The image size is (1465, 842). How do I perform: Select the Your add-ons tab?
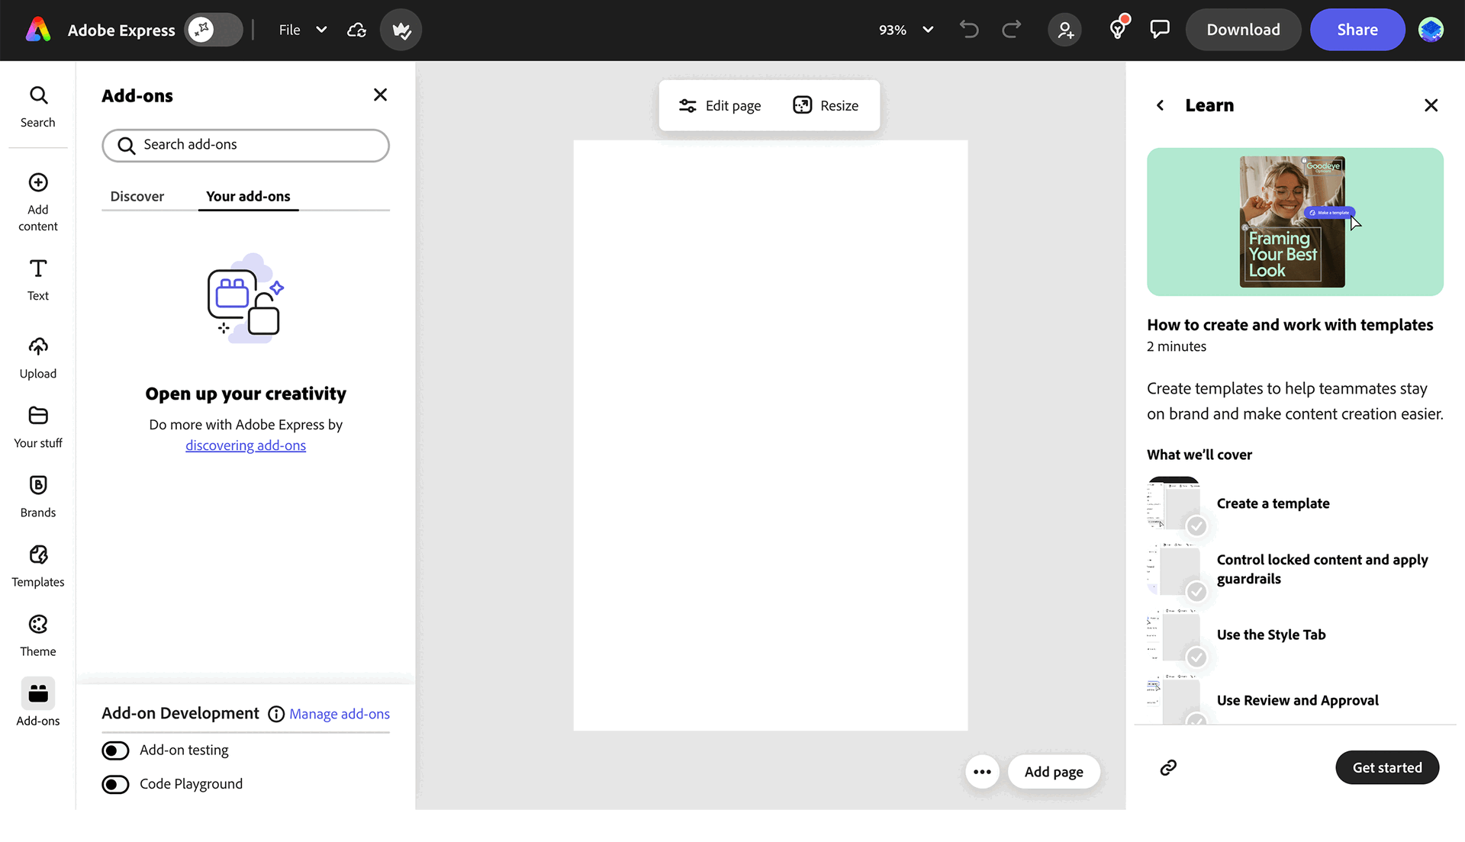point(247,196)
